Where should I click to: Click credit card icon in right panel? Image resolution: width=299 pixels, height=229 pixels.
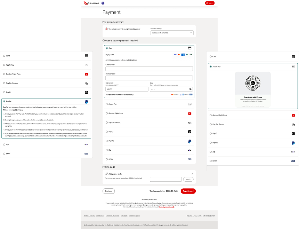(x=293, y=56)
